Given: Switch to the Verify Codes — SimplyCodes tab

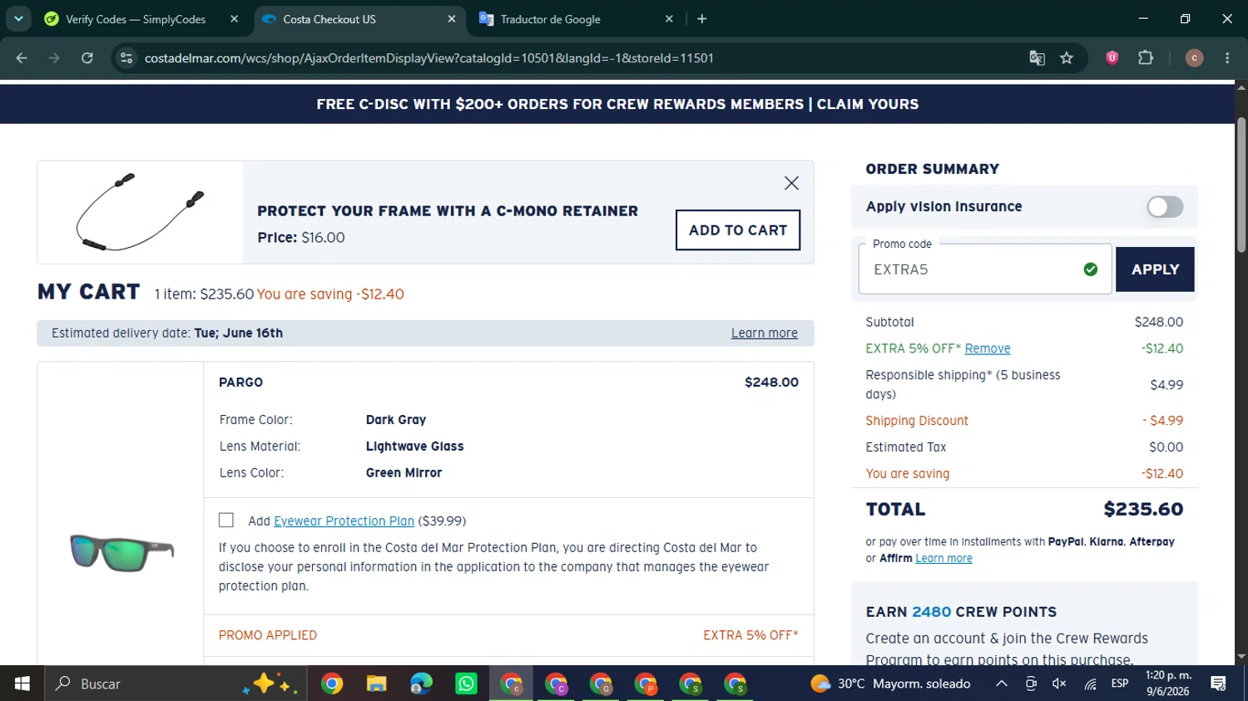Looking at the screenshot, I should point(136,19).
